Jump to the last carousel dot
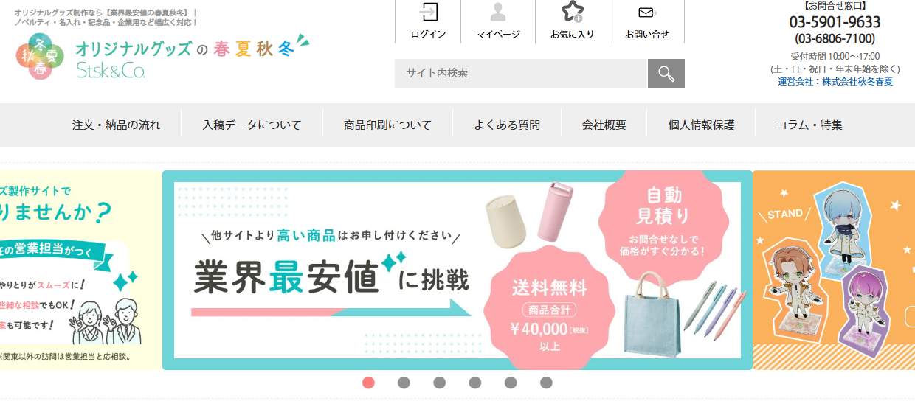The height and width of the screenshot is (401, 915). (x=546, y=383)
